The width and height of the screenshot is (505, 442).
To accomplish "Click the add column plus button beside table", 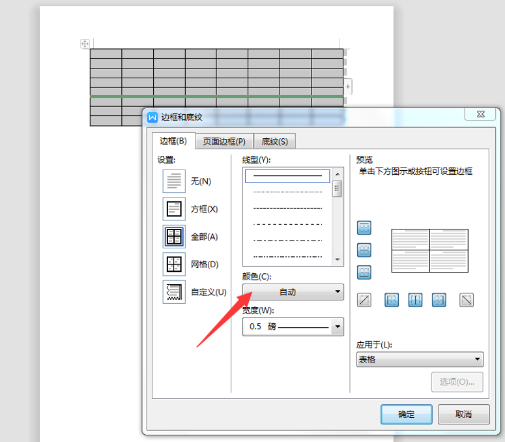I will 348,86.
